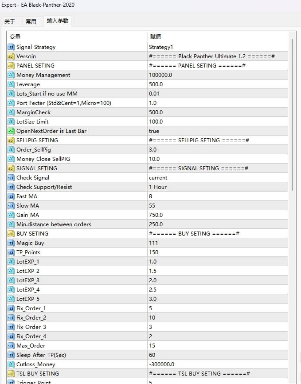Toggle OpenNextOrder is Last Bar true value

154,131
